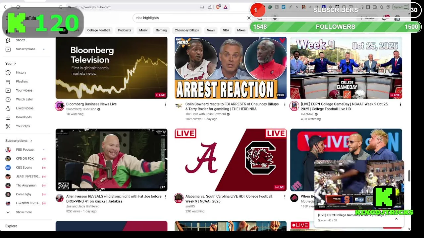Click the Bloomberg Television live stream thumbnail

click(x=111, y=68)
